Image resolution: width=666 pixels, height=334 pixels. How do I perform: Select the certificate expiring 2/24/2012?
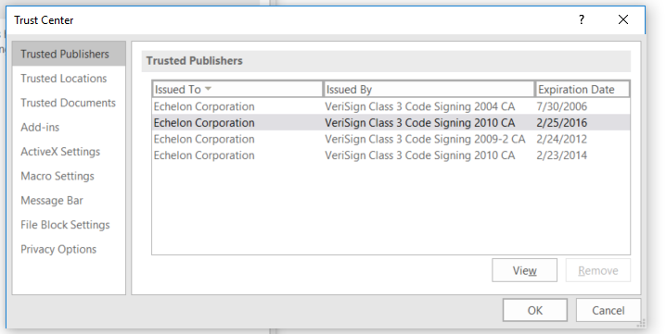[x=391, y=139]
